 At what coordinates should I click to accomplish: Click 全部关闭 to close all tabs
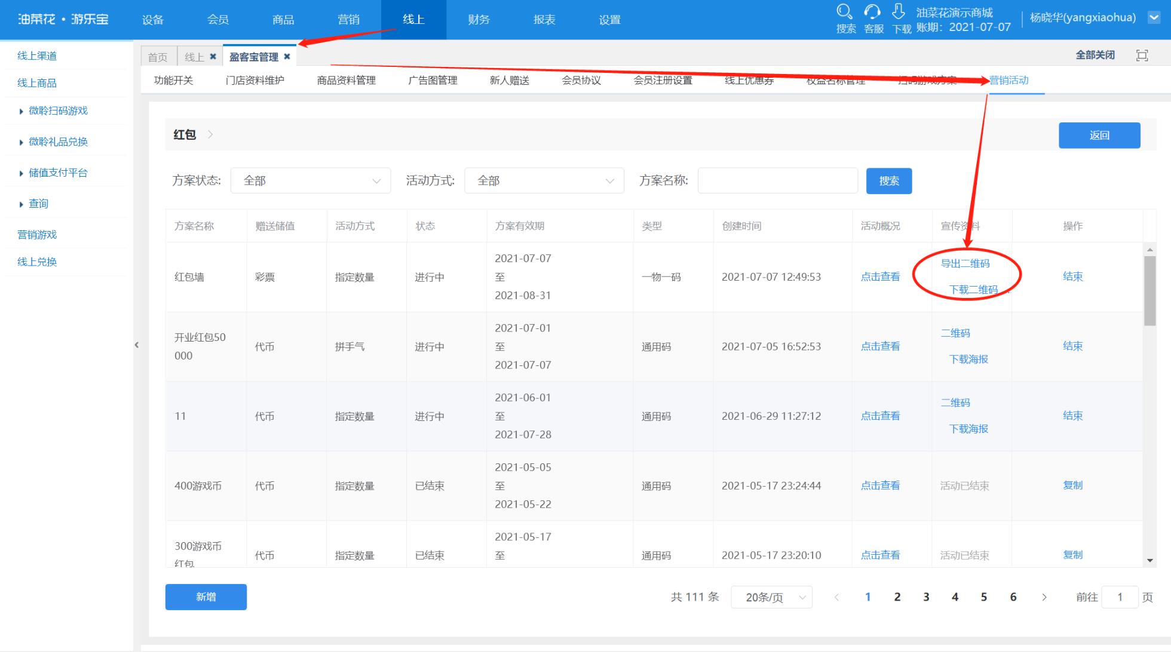1095,55
